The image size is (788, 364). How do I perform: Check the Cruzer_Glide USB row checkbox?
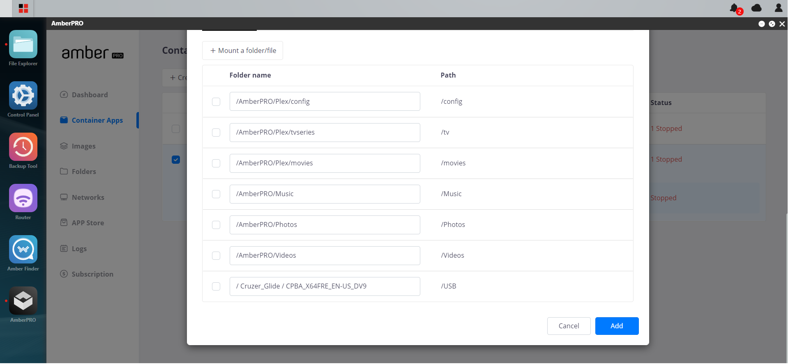tap(216, 286)
